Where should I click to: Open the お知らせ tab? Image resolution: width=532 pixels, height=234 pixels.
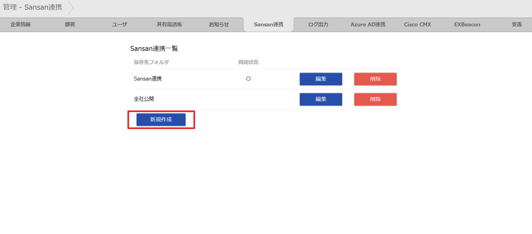click(x=219, y=25)
